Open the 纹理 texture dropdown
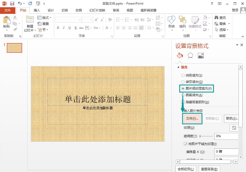This screenshot has width=246, height=172. click(235, 128)
